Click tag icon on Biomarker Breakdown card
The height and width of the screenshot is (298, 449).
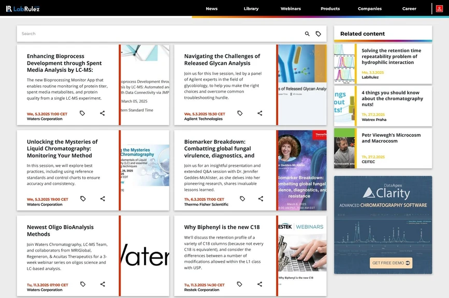242,199
